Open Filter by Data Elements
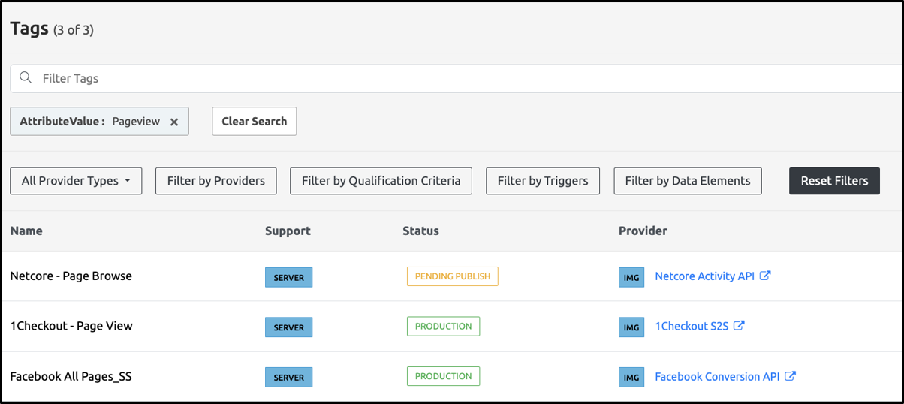904x404 pixels. pyautogui.click(x=687, y=181)
